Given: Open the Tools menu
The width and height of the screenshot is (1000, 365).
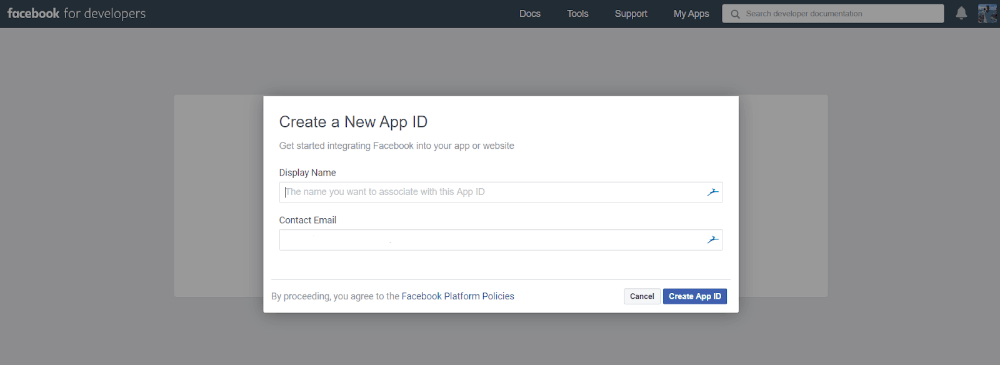Looking at the screenshot, I should click(x=577, y=14).
